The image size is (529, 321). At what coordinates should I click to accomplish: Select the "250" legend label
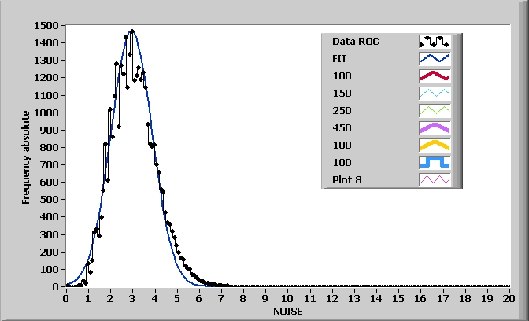pyautogui.click(x=342, y=111)
